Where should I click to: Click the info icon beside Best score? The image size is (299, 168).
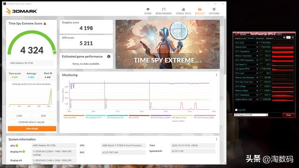click(51, 74)
